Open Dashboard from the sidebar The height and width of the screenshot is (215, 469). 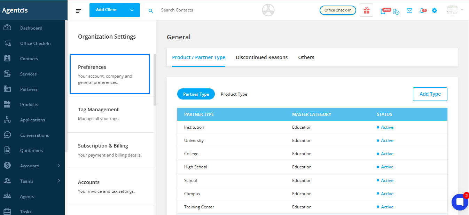31,28
